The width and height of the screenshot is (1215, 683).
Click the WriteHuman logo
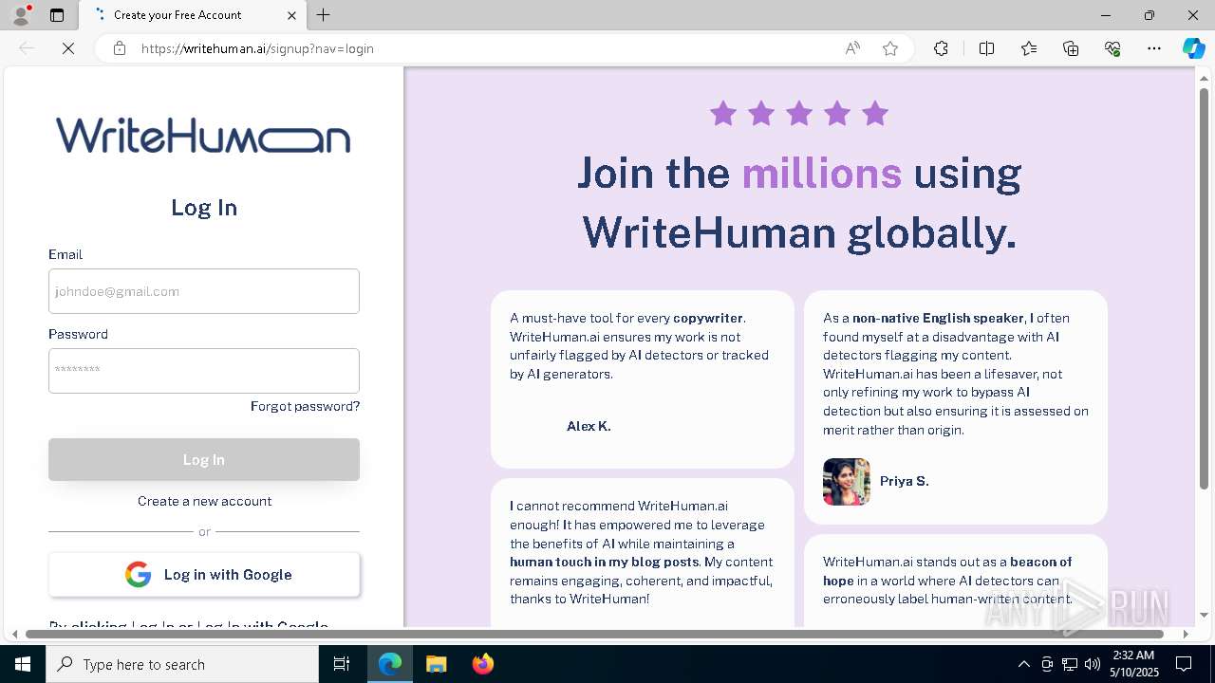click(203, 136)
